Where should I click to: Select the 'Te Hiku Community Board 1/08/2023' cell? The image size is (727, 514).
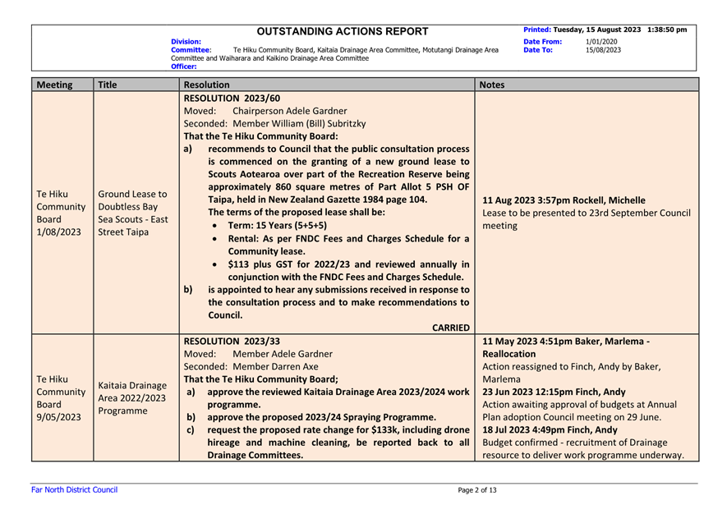pos(62,213)
